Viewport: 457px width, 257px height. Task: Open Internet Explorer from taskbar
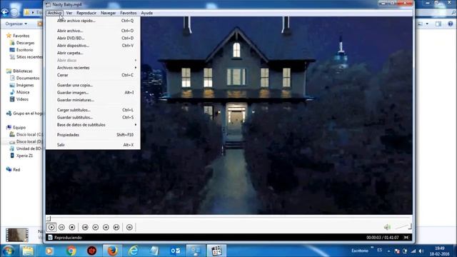click(134, 251)
